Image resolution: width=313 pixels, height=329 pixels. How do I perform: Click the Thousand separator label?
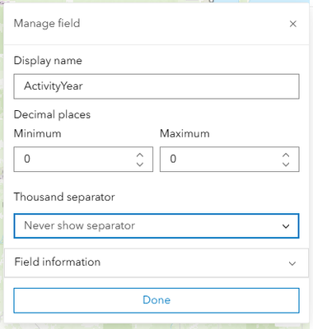point(64,197)
